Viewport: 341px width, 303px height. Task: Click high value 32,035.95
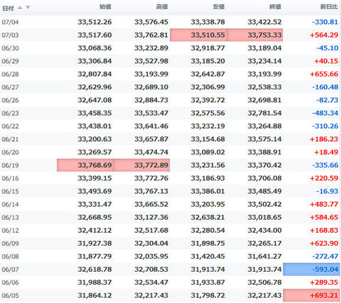click(x=151, y=256)
